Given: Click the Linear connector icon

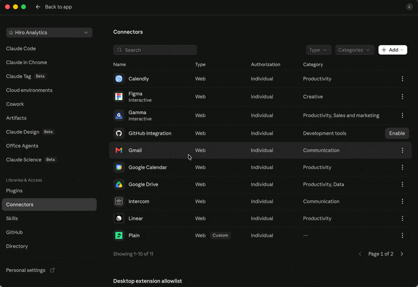Looking at the screenshot, I should tap(119, 219).
